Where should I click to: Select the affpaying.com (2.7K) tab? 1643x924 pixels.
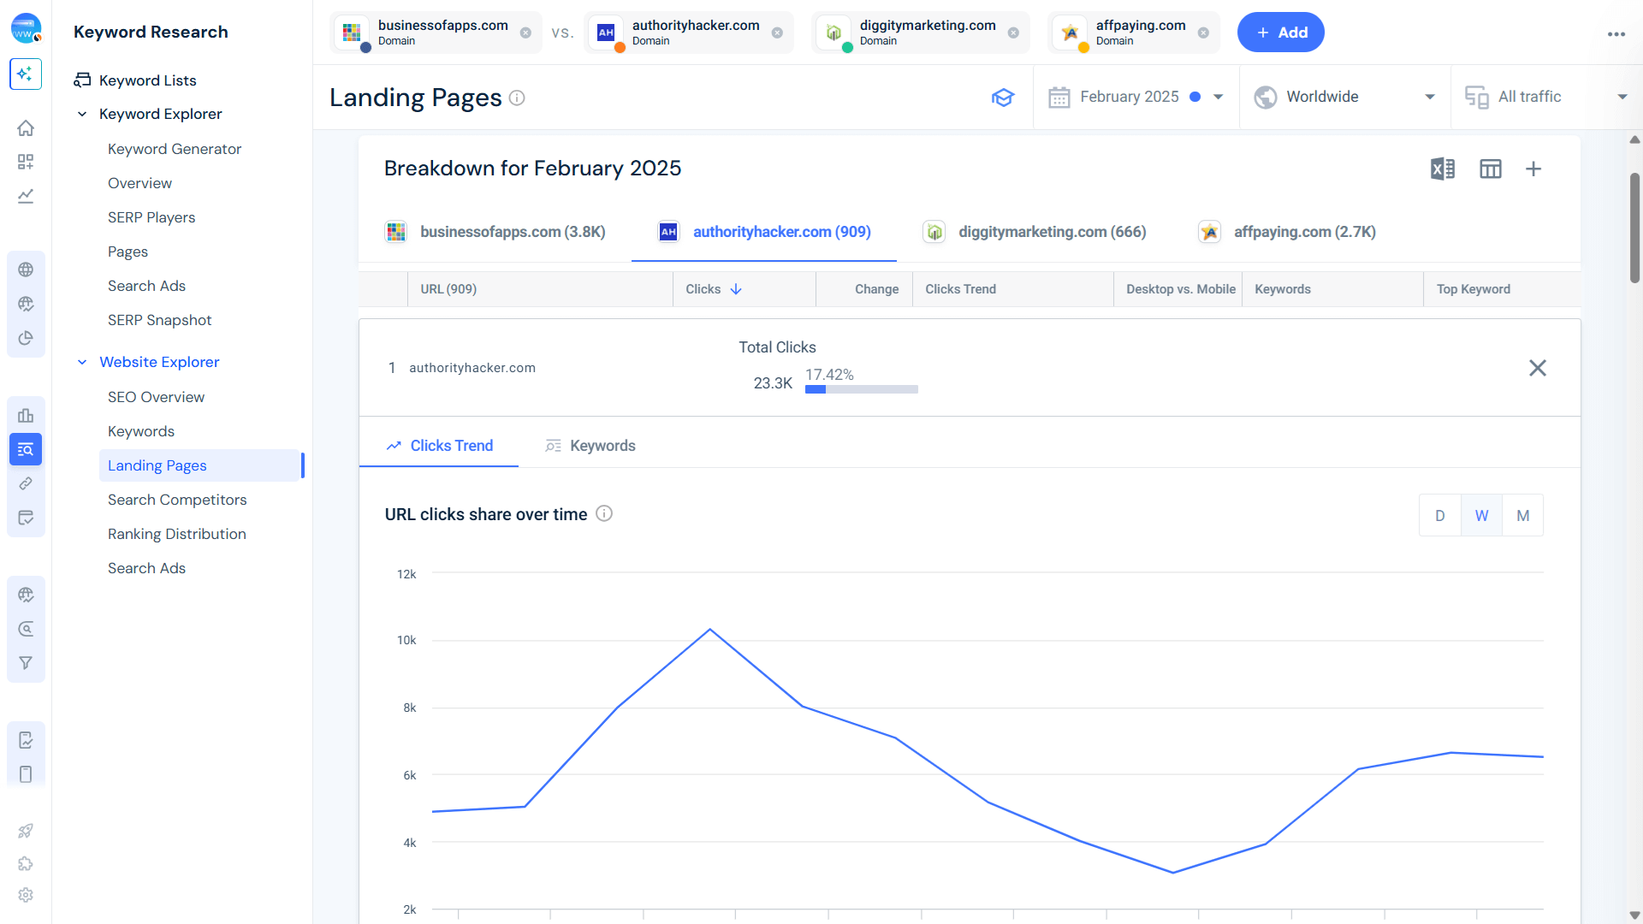tap(1287, 232)
